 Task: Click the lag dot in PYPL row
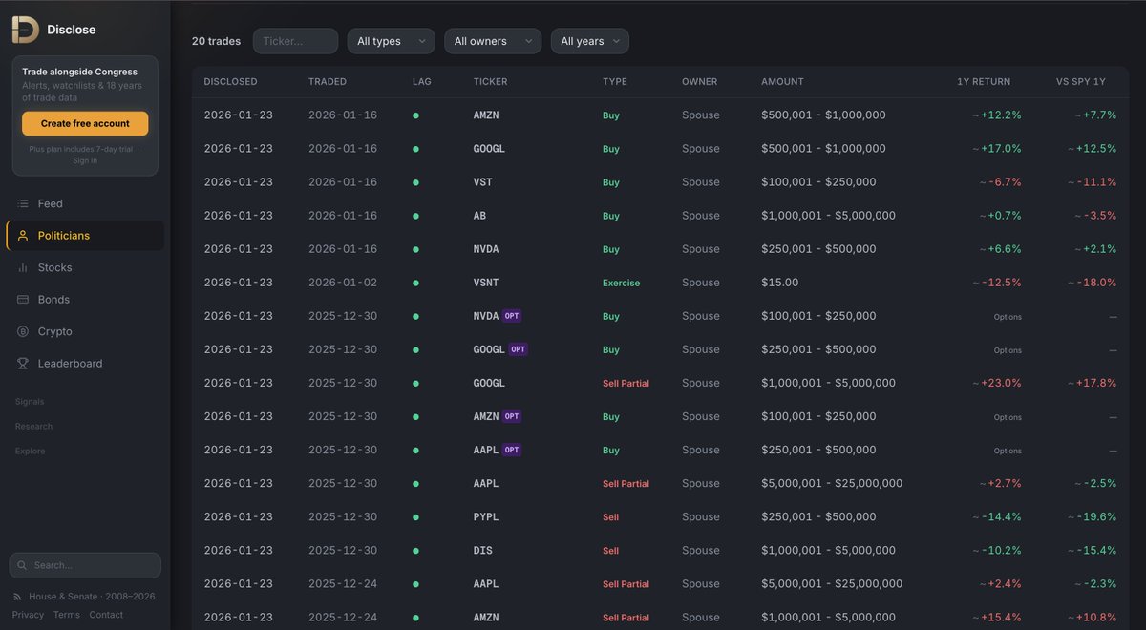[415, 517]
